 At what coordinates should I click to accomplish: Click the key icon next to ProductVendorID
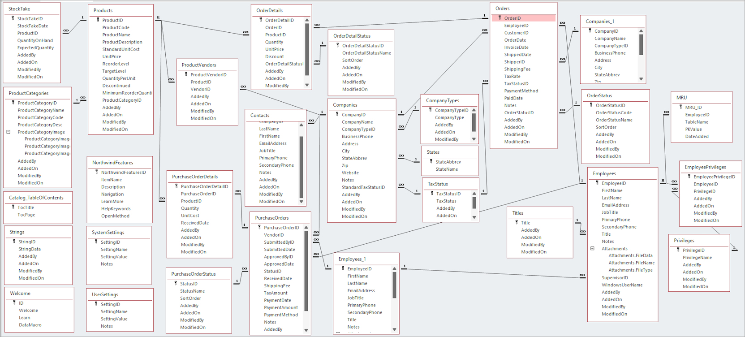pos(186,74)
